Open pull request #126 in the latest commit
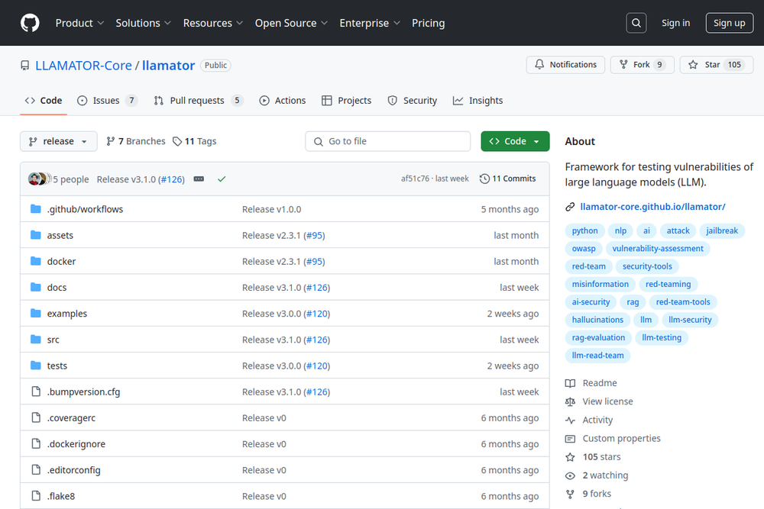The image size is (764, 509). (173, 179)
